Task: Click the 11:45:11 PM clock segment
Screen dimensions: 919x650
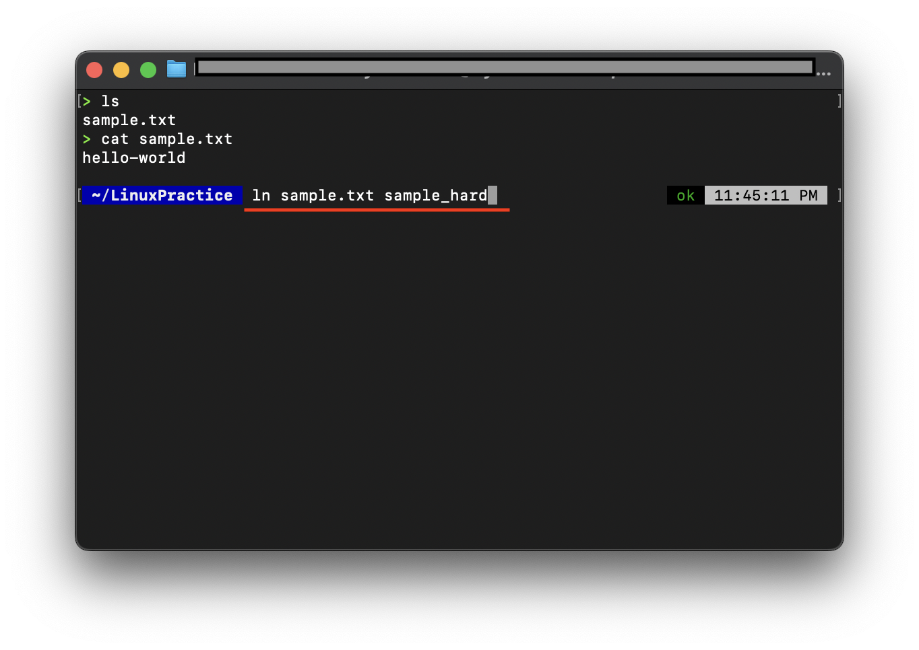Action: (765, 195)
